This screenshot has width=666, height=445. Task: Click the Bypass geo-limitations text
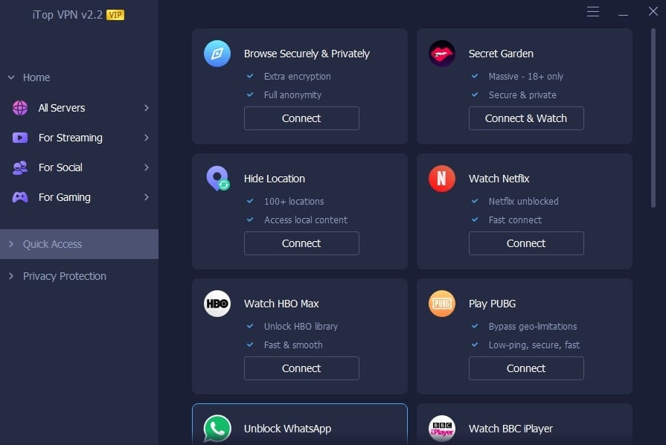[x=533, y=327]
